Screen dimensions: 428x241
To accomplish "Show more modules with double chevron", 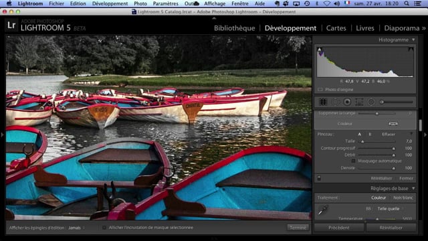I will click(x=423, y=28).
